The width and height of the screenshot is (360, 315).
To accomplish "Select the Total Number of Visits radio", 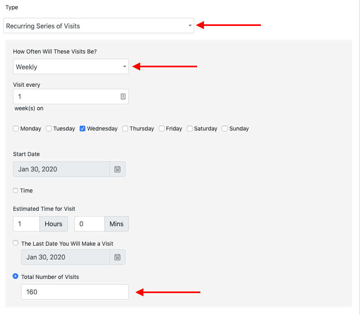I will [x=15, y=276].
